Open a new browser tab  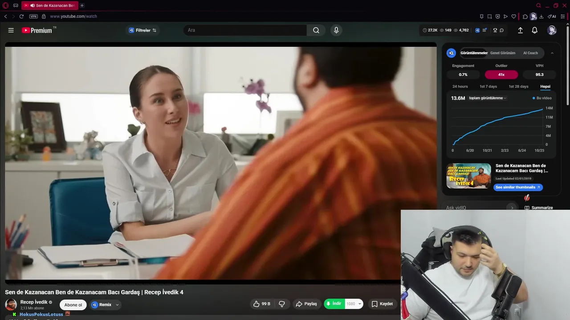coord(82,5)
